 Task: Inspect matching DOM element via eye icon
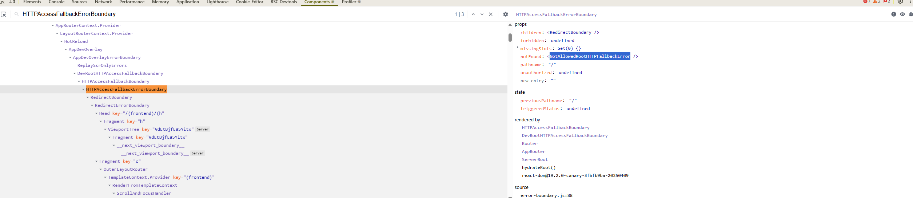tap(902, 14)
